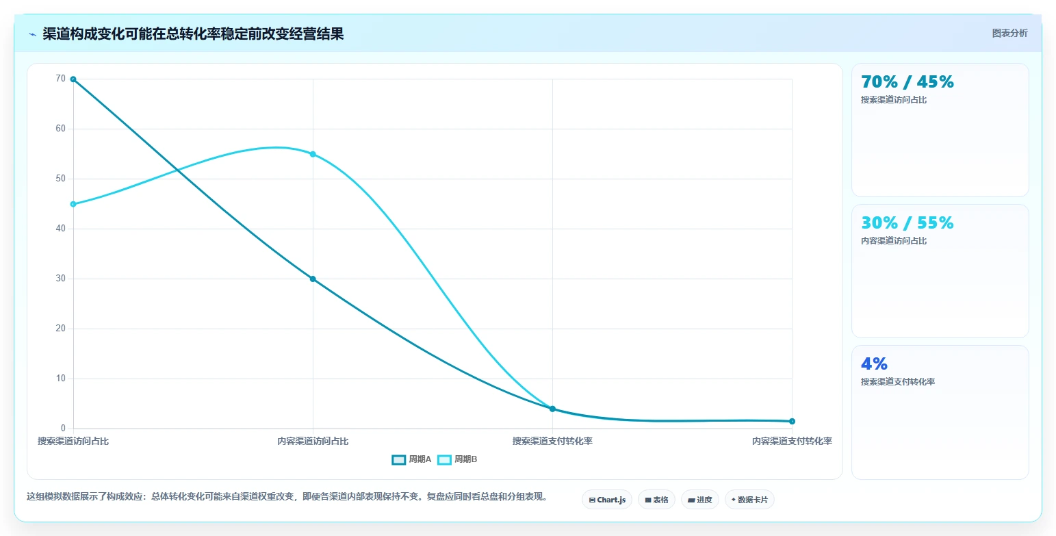1056x536 pixels.
Task: Click the 数据卡片 tag button
Action: (x=749, y=500)
